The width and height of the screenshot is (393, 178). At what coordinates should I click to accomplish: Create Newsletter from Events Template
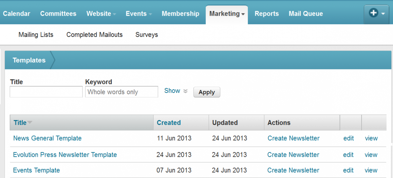pyautogui.click(x=293, y=170)
